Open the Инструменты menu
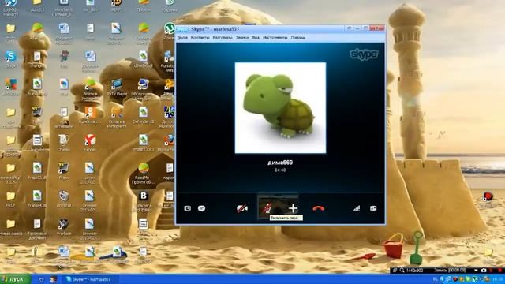The width and height of the screenshot is (505, 284). tap(275, 38)
